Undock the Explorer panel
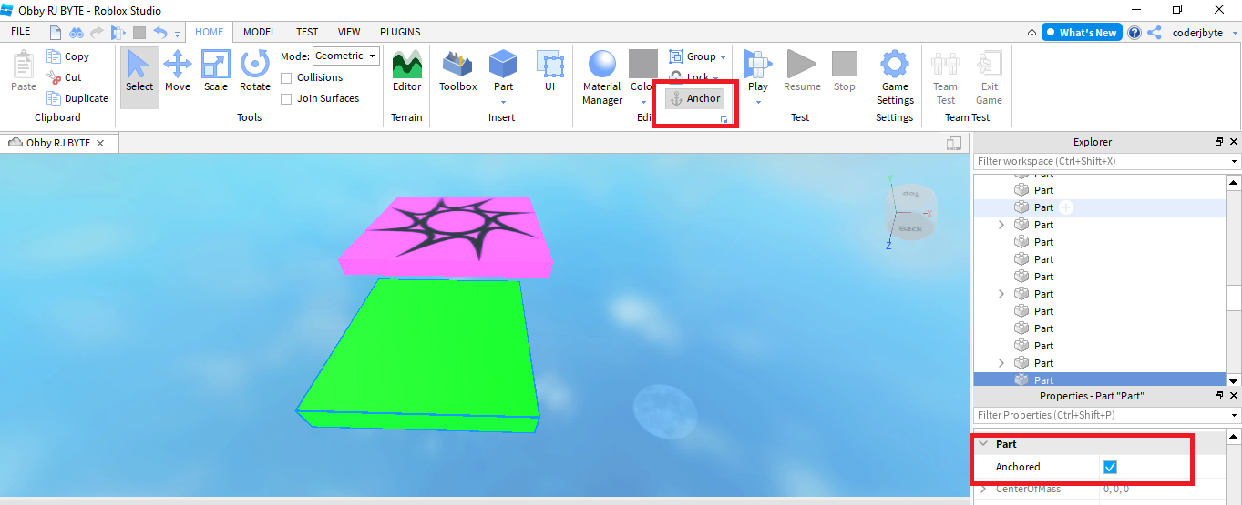This screenshot has width=1242, height=505. coord(1219,142)
